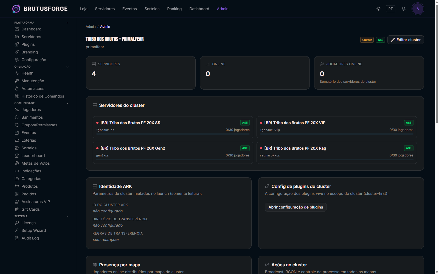The height and width of the screenshot is (274, 439).
Task: Open the Loja menu item
Action: (84, 9)
